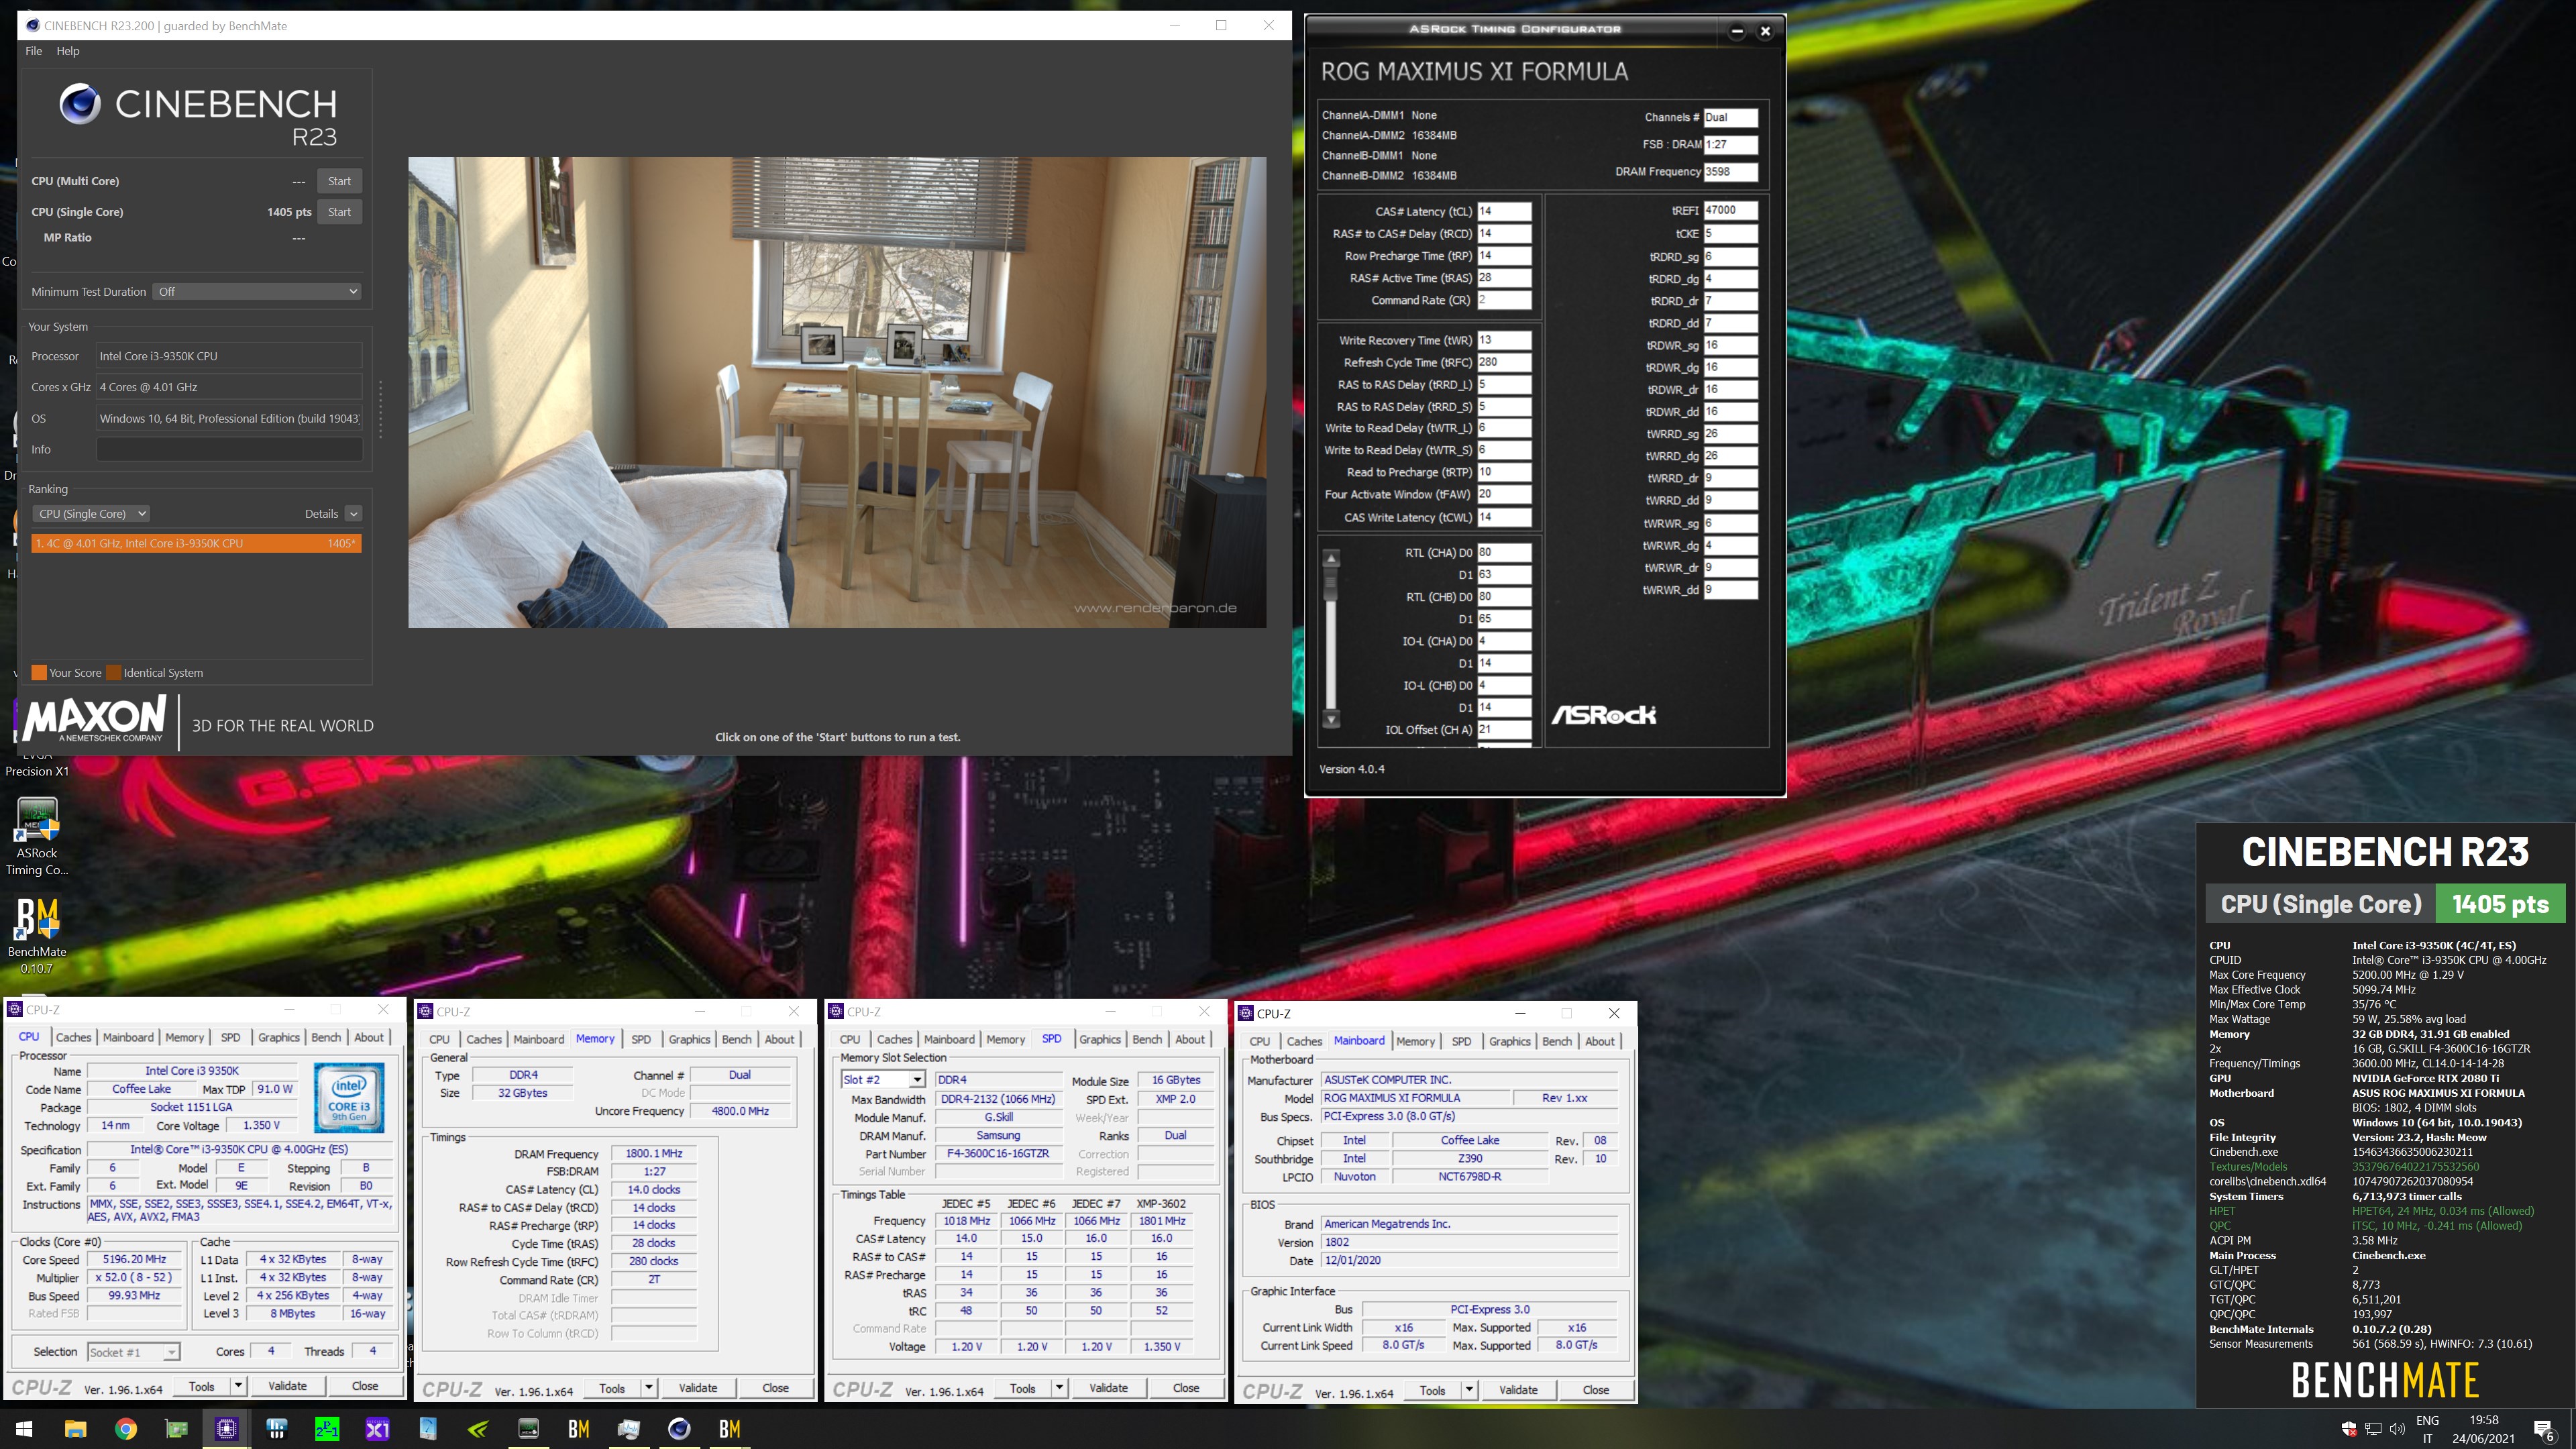
Task: Start the CPU (Single Core) test
Action: coord(339,212)
